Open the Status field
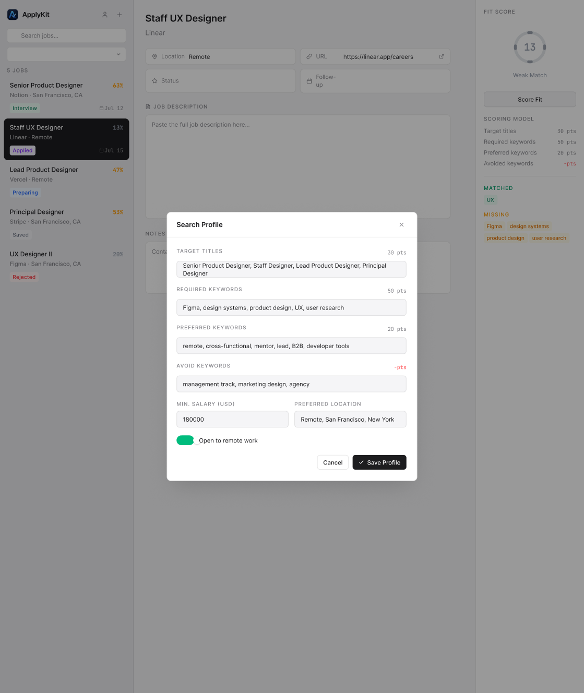Viewport: 584px width, 693px height. [220, 81]
